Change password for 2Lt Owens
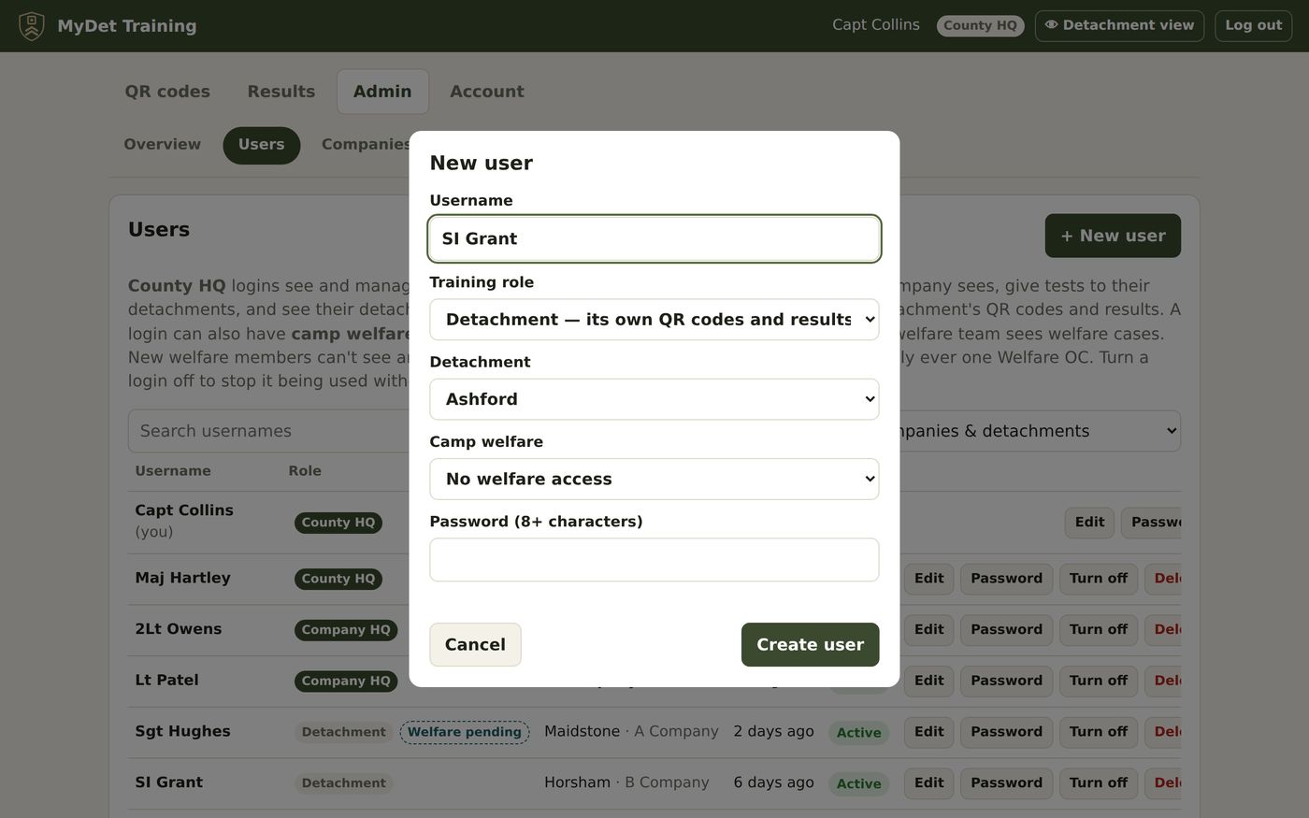This screenshot has height=818, width=1309. [x=1007, y=630]
